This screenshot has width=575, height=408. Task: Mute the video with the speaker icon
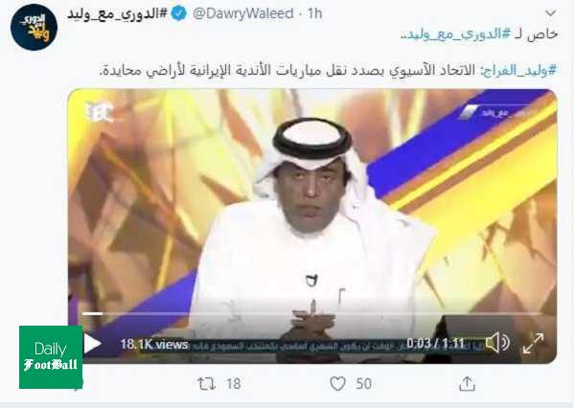497,343
